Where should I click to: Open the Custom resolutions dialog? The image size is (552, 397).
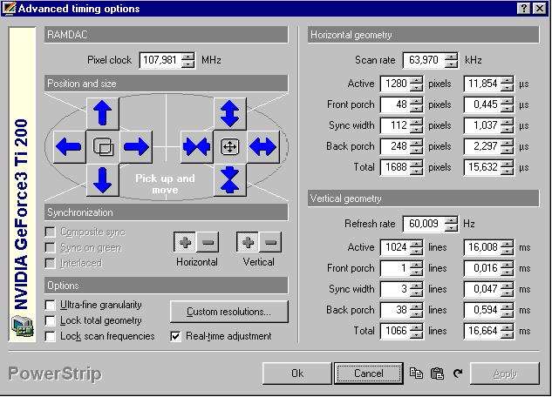[229, 311]
